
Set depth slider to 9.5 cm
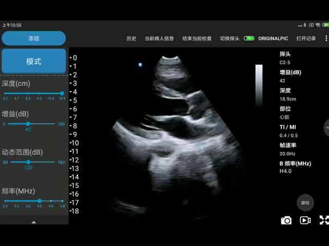[39, 93]
